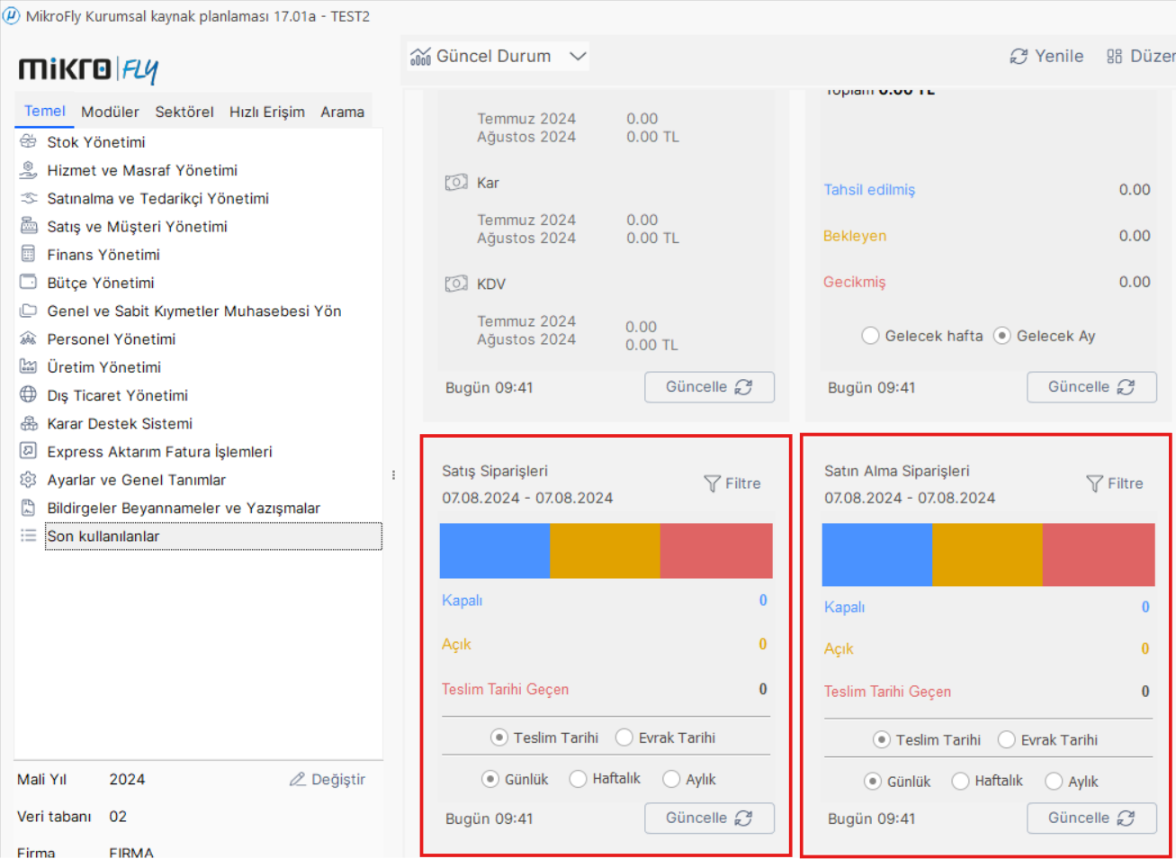Click filter icon in Satış Siparişleri panel
Image resolution: width=1176 pixels, height=859 pixels.
point(713,484)
